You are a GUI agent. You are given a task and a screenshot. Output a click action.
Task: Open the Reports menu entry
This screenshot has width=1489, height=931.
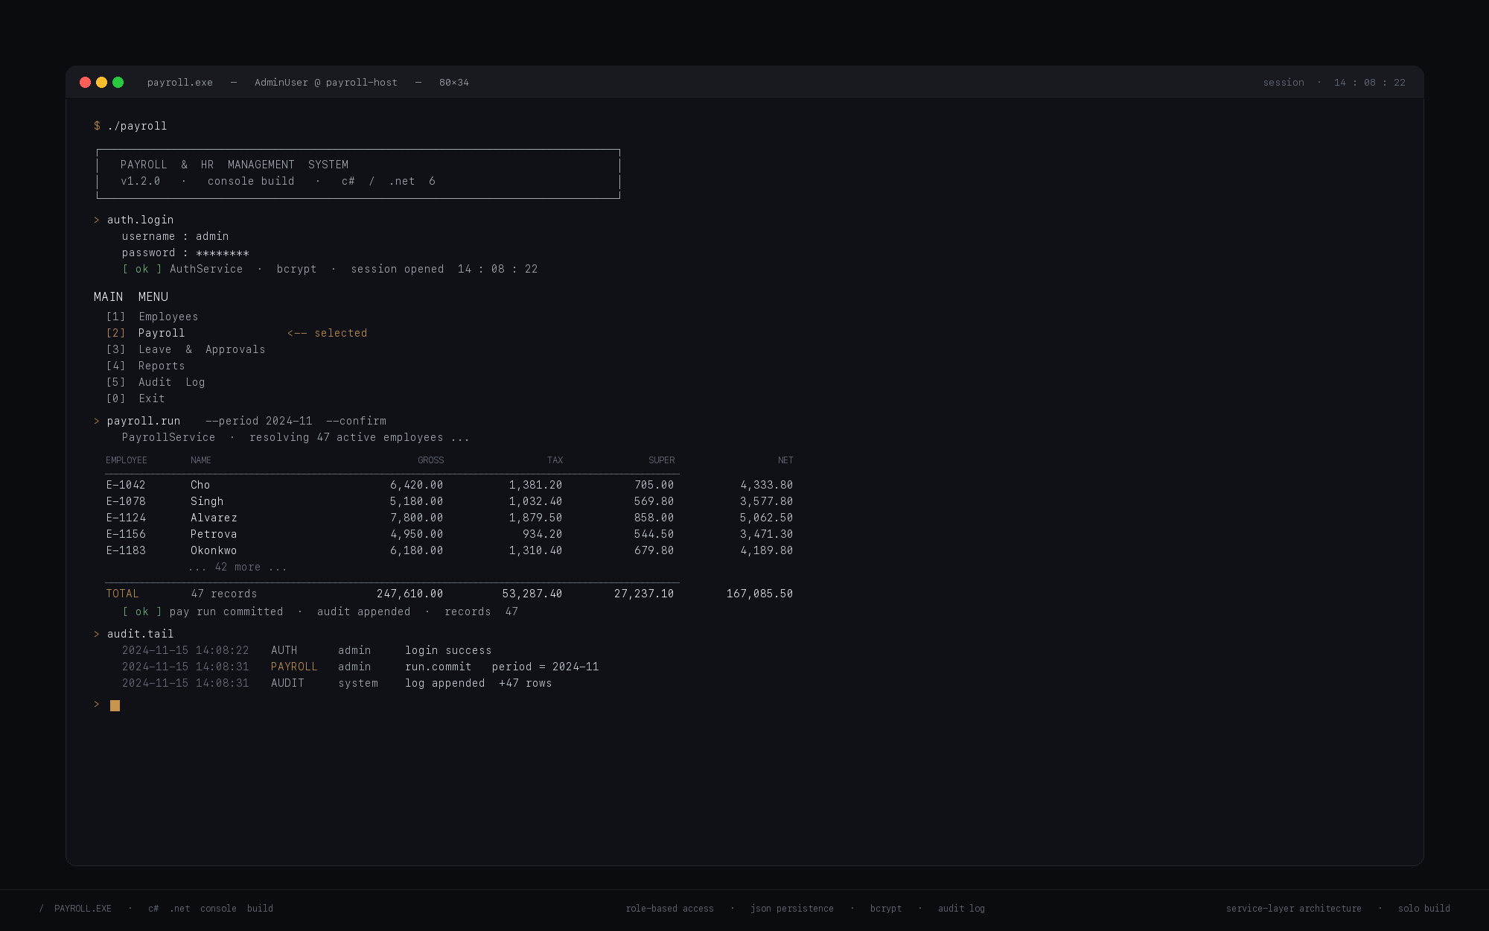[x=145, y=366]
